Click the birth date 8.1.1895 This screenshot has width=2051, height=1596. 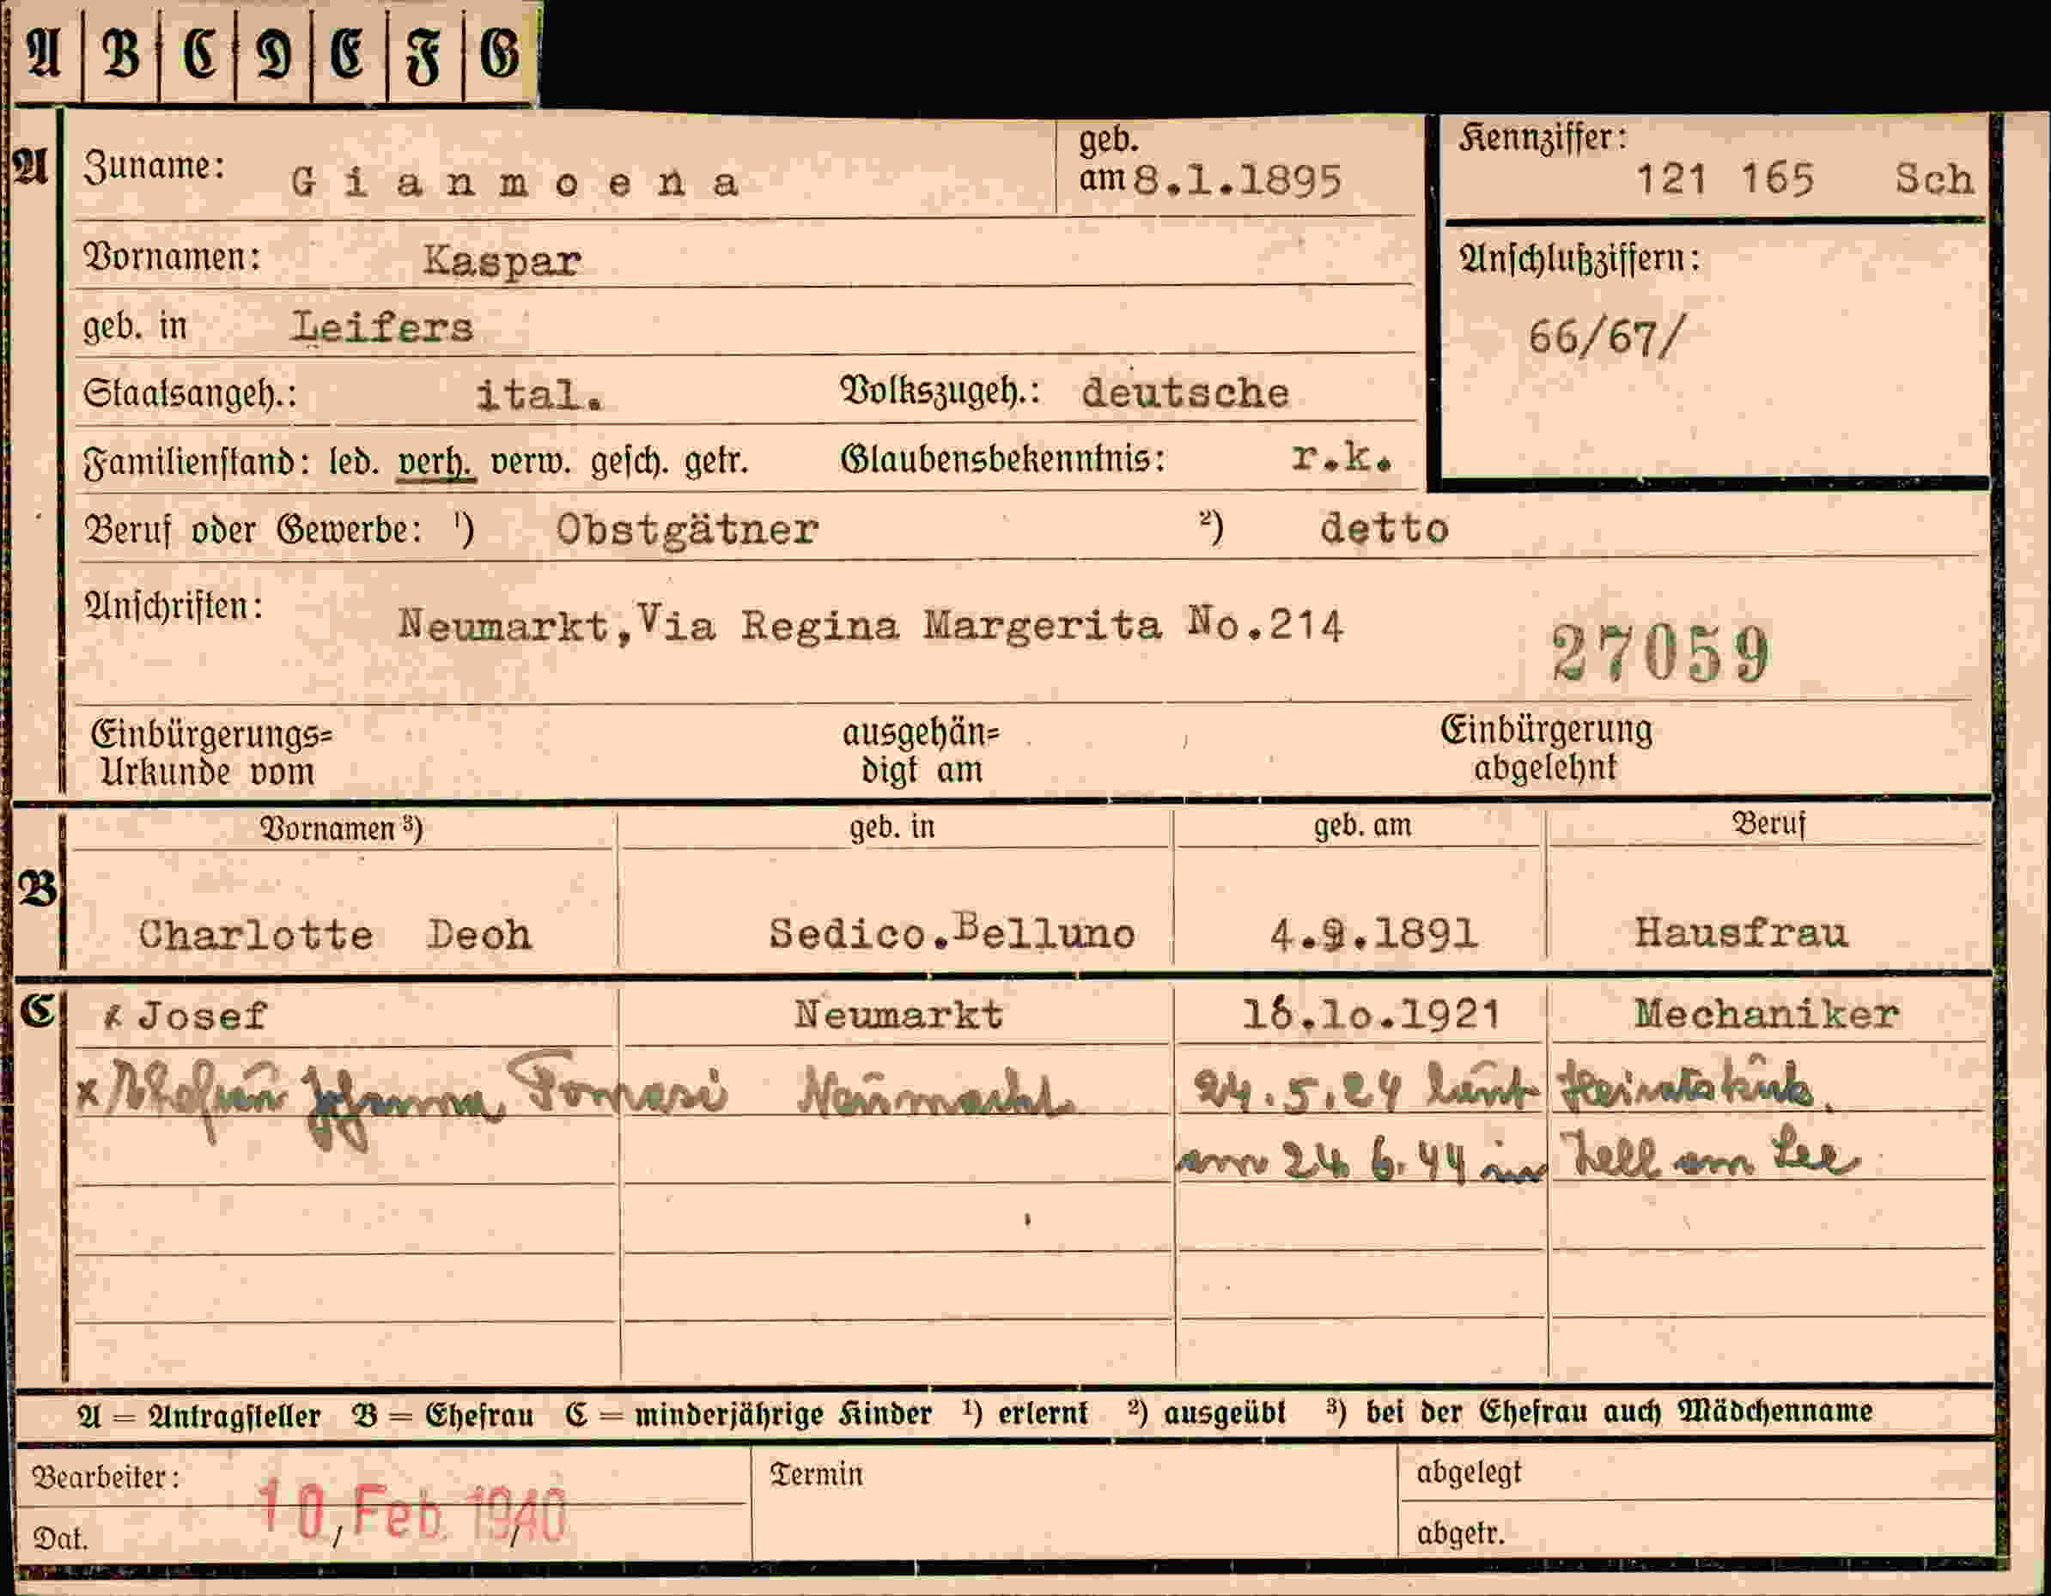1238,179
